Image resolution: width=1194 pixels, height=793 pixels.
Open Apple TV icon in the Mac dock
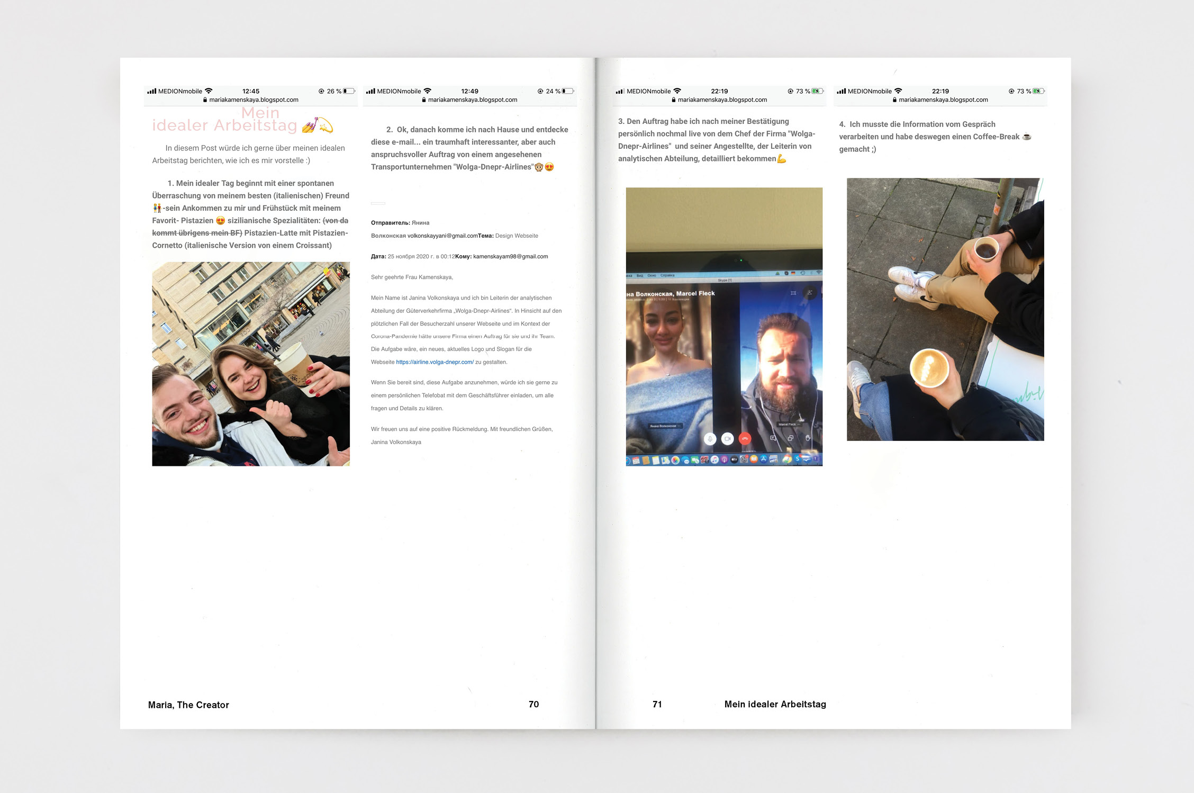(734, 459)
